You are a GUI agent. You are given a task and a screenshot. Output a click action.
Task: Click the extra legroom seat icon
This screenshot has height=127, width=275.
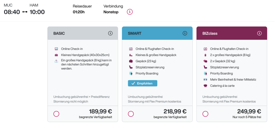tap(205, 79)
